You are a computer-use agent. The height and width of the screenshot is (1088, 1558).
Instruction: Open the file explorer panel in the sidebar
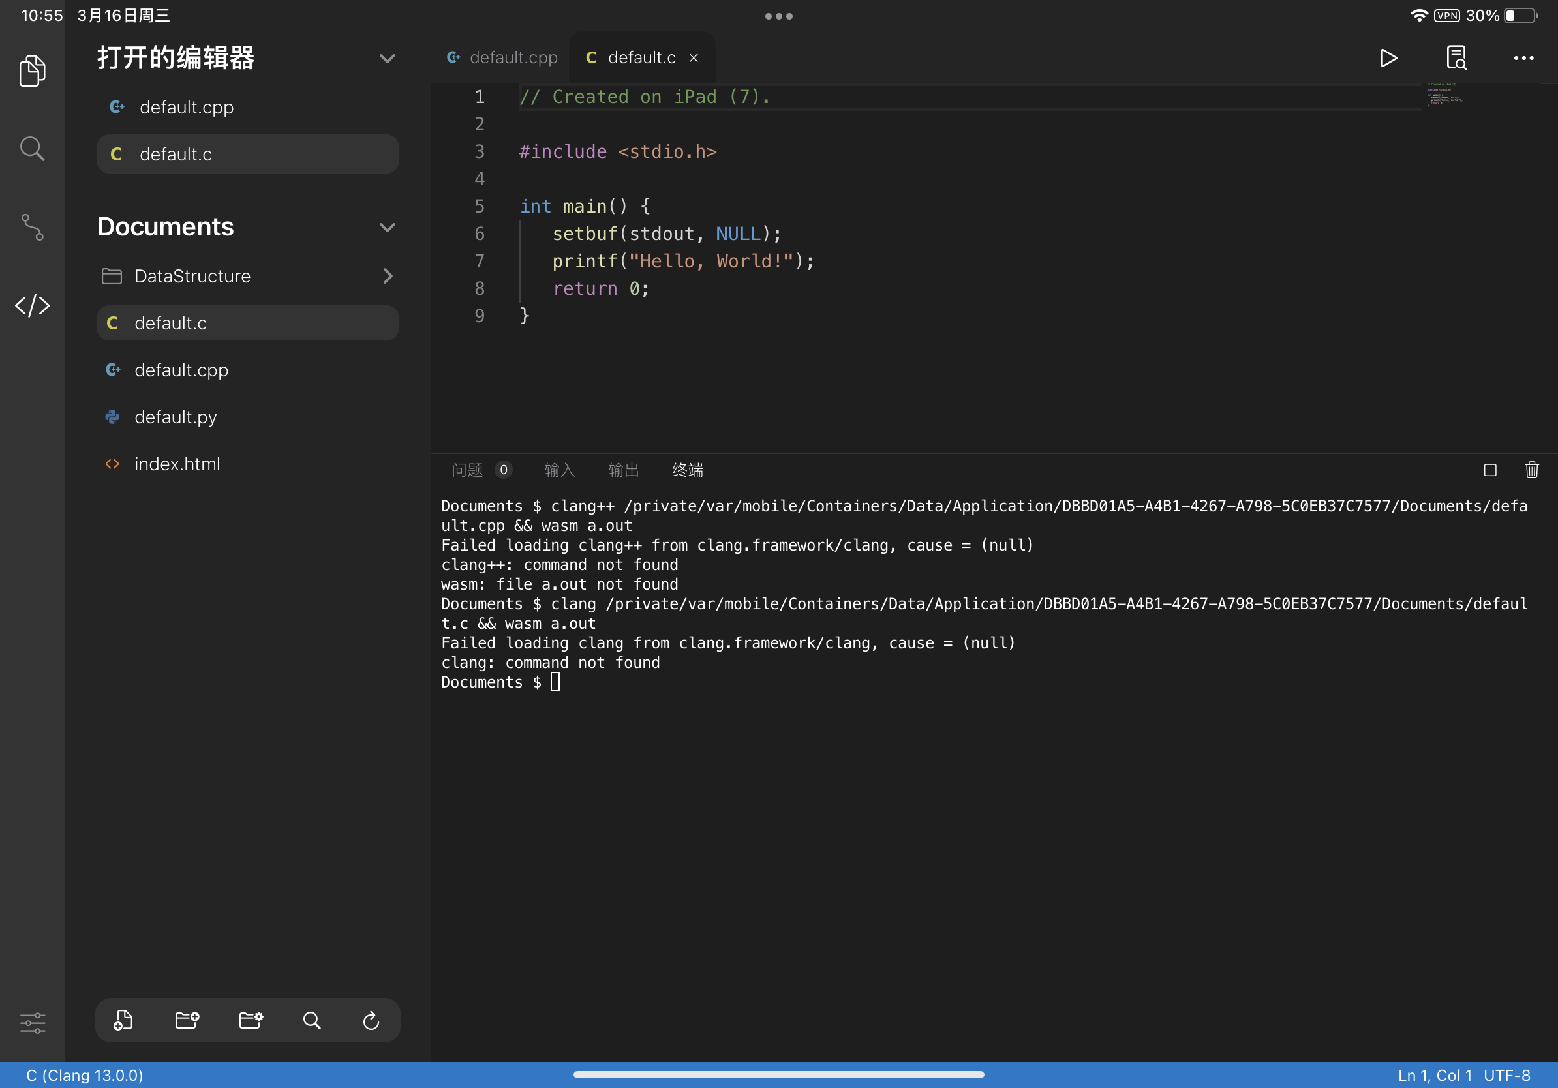pyautogui.click(x=32, y=70)
